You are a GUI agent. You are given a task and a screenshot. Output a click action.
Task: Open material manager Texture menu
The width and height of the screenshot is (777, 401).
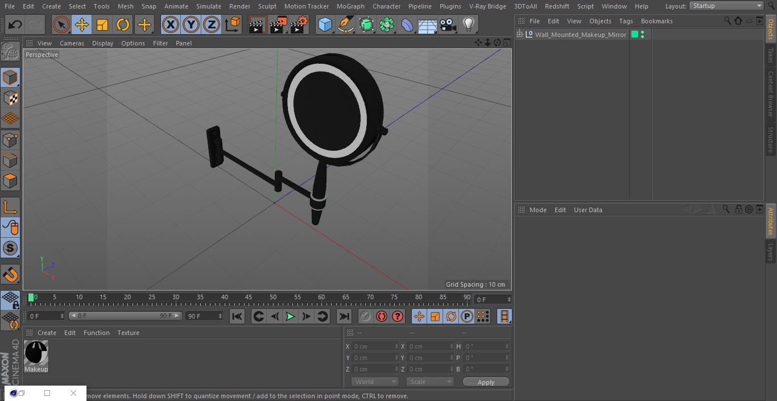click(x=128, y=333)
